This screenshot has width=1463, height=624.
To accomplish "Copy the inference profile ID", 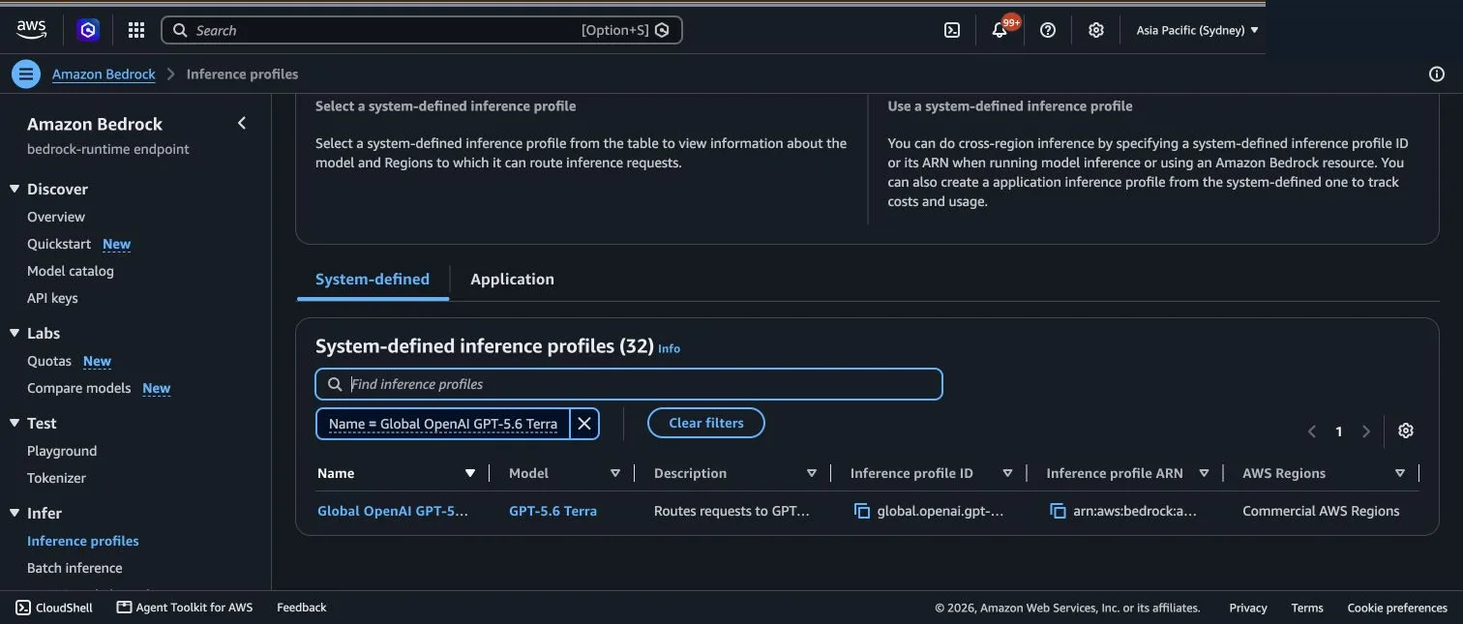I will [x=862, y=511].
